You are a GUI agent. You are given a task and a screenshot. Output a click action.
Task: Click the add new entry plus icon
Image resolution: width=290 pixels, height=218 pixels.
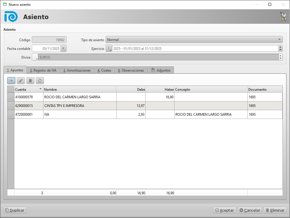pyautogui.click(x=11, y=81)
